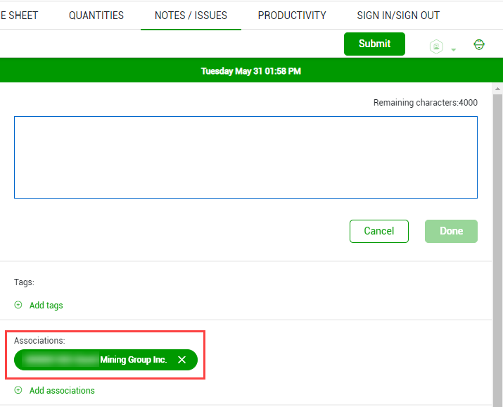The height and width of the screenshot is (407, 503).
Task: Remove the Mining Group Inc. association
Action: [x=182, y=360]
